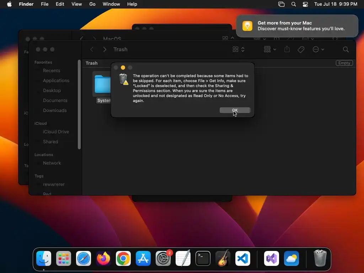Open purple Visual Studio from the Dock
The image size is (364, 273).
coord(272,258)
